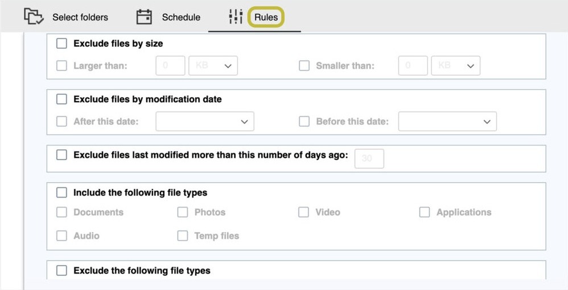Click the Schedule calendar icon
568x290 pixels.
[x=144, y=17]
